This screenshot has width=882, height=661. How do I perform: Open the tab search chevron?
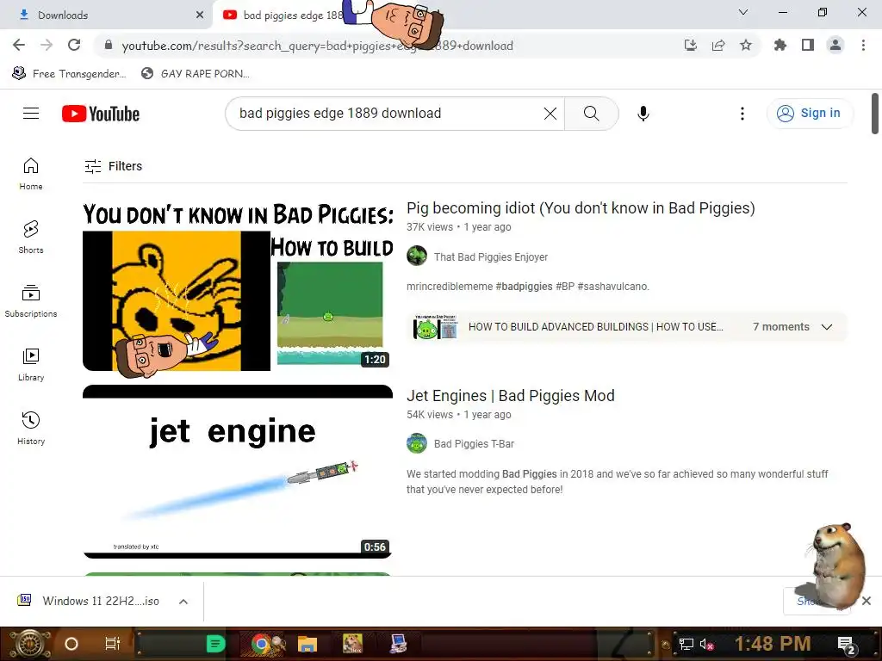point(743,12)
